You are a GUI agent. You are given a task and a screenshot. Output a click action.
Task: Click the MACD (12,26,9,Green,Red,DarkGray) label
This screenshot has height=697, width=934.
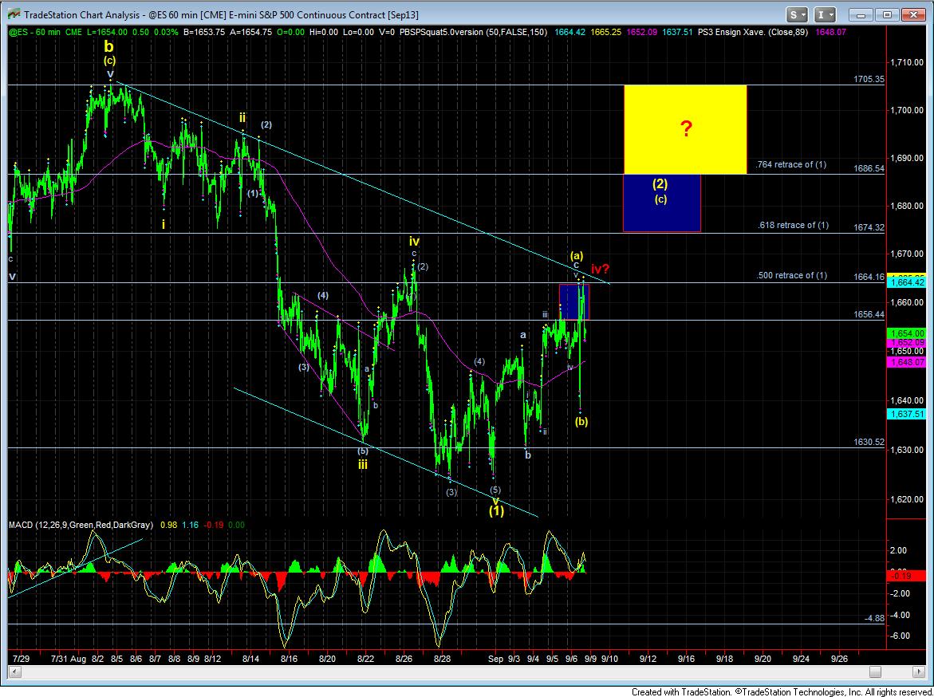[81, 526]
